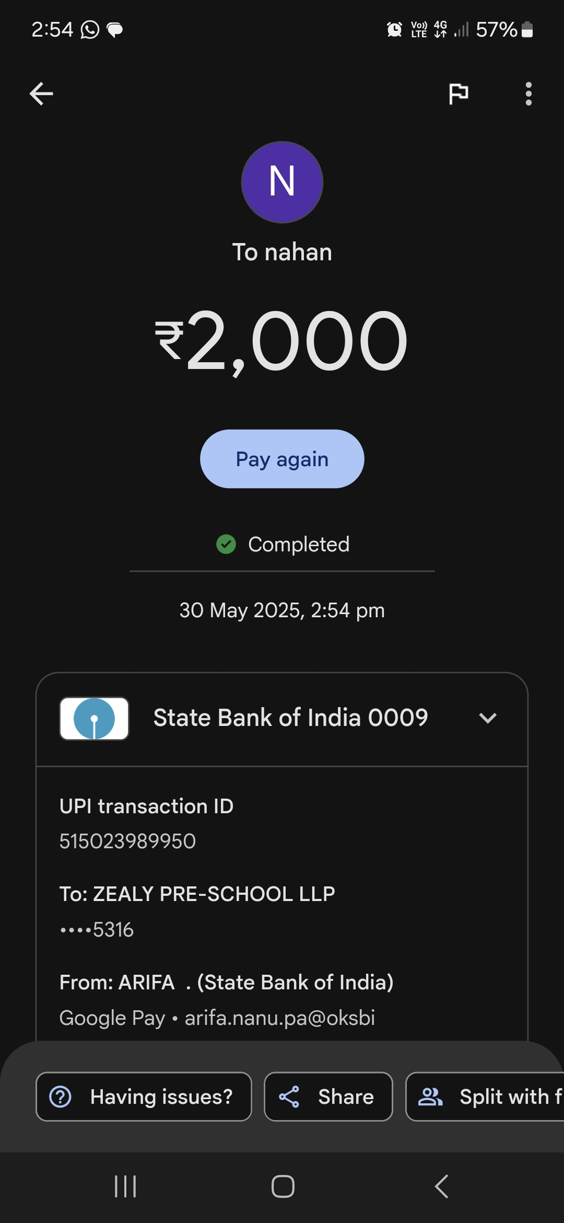The height and width of the screenshot is (1223, 564).
Task: Tap the people group split icon
Action: [x=430, y=1097]
